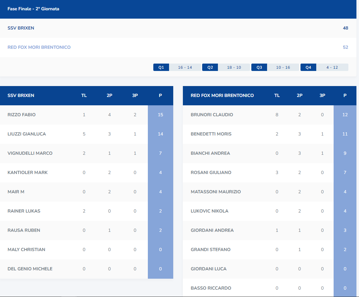Click the Fase Finale - 2° Giornata header
This screenshot has width=359, height=297.
click(33, 9)
